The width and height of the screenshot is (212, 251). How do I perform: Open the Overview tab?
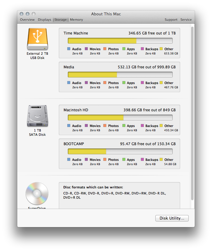point(27,20)
